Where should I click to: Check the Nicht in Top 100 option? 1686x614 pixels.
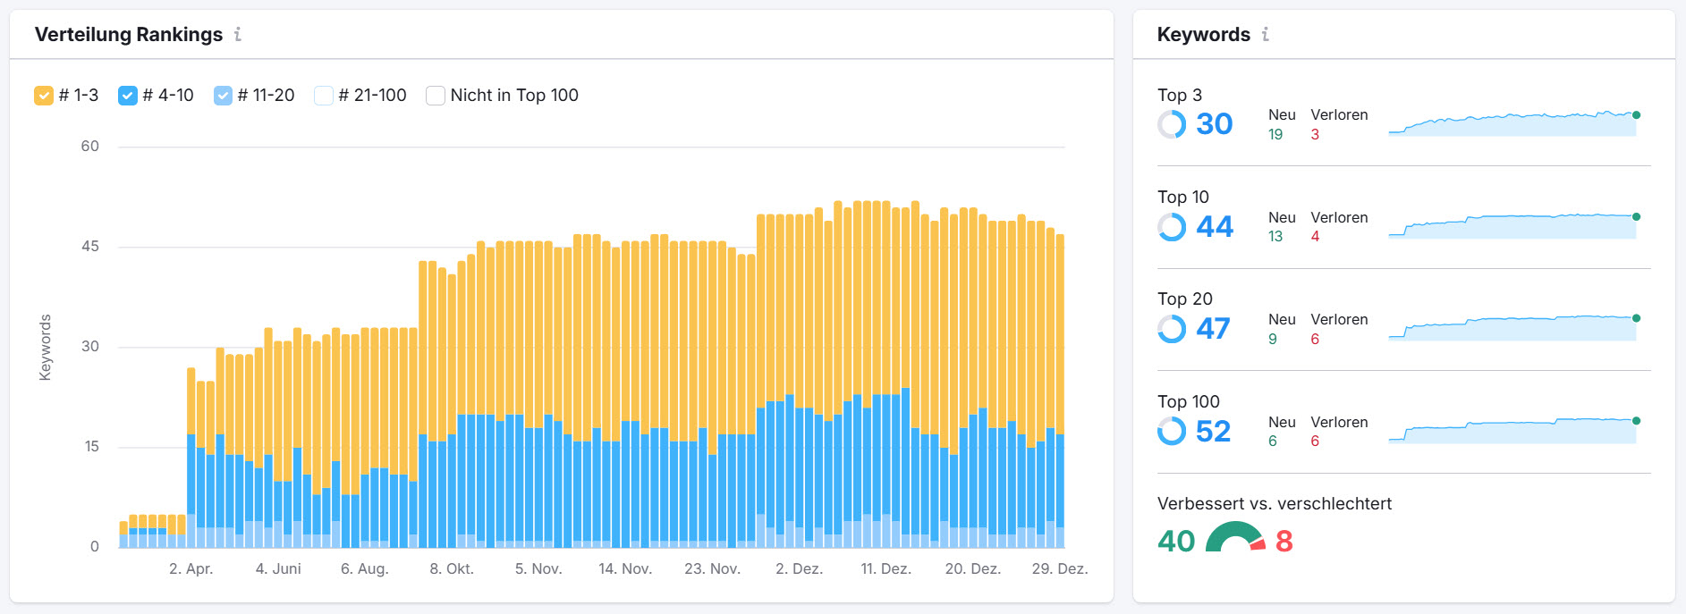[436, 95]
